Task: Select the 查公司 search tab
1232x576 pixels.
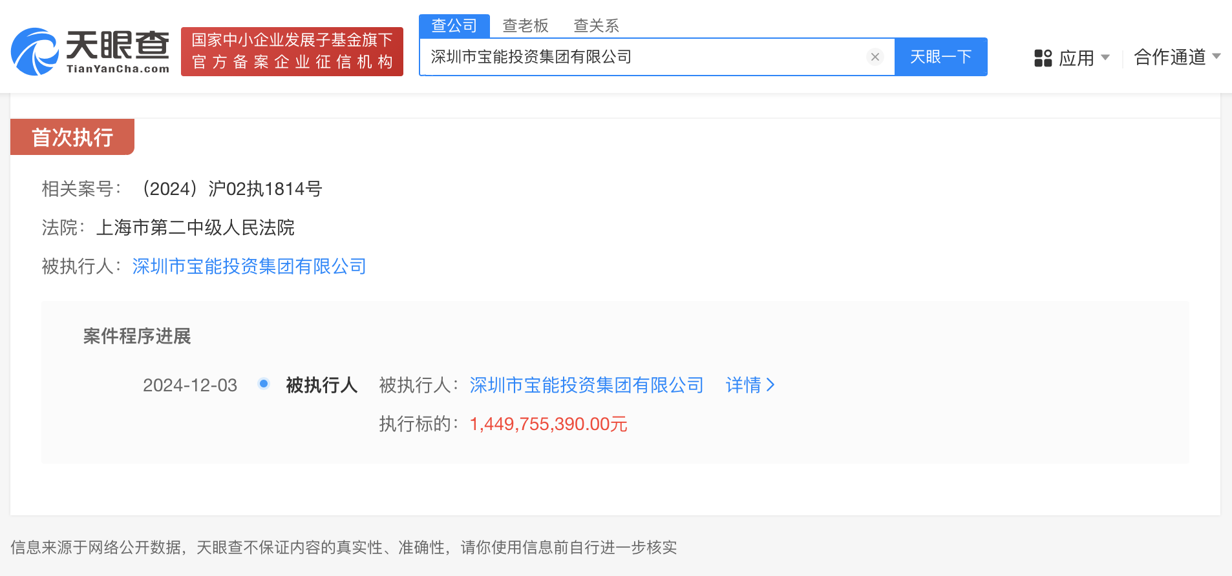Action: (x=454, y=26)
